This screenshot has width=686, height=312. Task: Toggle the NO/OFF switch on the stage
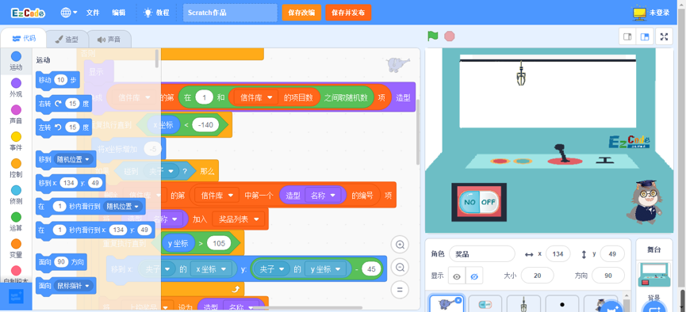pos(479,202)
